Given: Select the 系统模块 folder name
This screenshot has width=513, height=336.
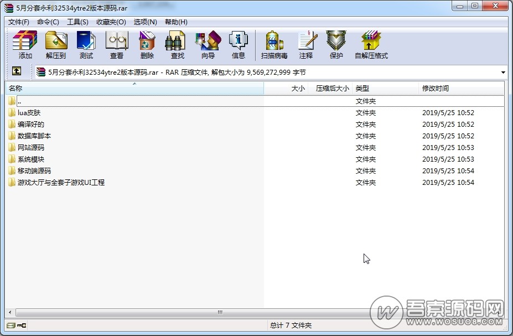Looking at the screenshot, I should 31,159.
